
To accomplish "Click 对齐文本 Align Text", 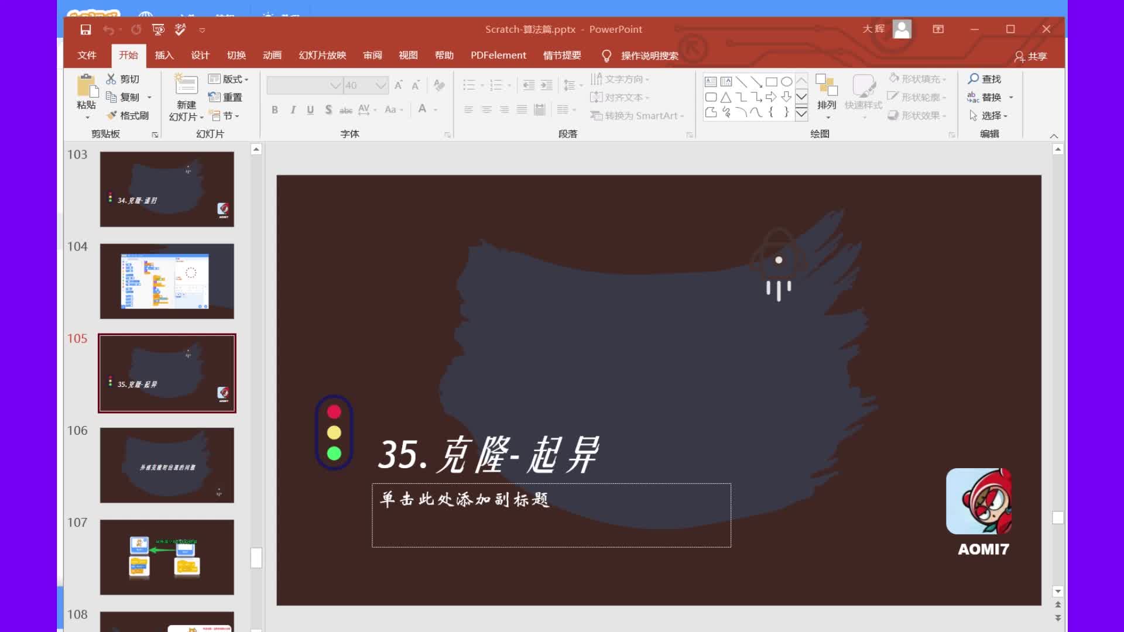I will tap(619, 97).
